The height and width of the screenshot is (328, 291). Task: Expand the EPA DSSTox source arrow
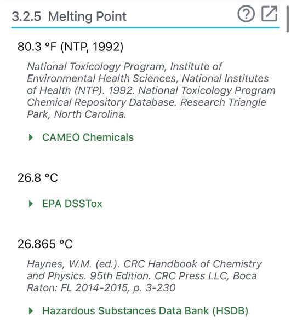[31, 204]
